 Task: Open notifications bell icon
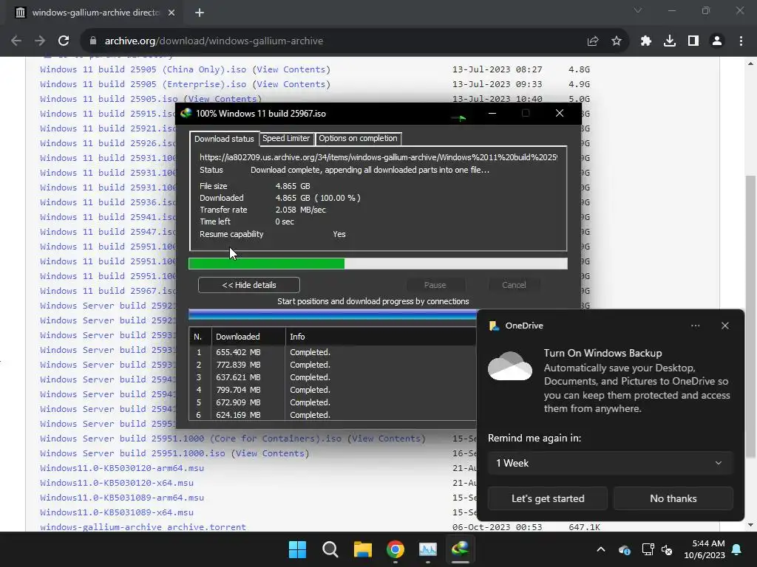pyautogui.click(x=736, y=549)
